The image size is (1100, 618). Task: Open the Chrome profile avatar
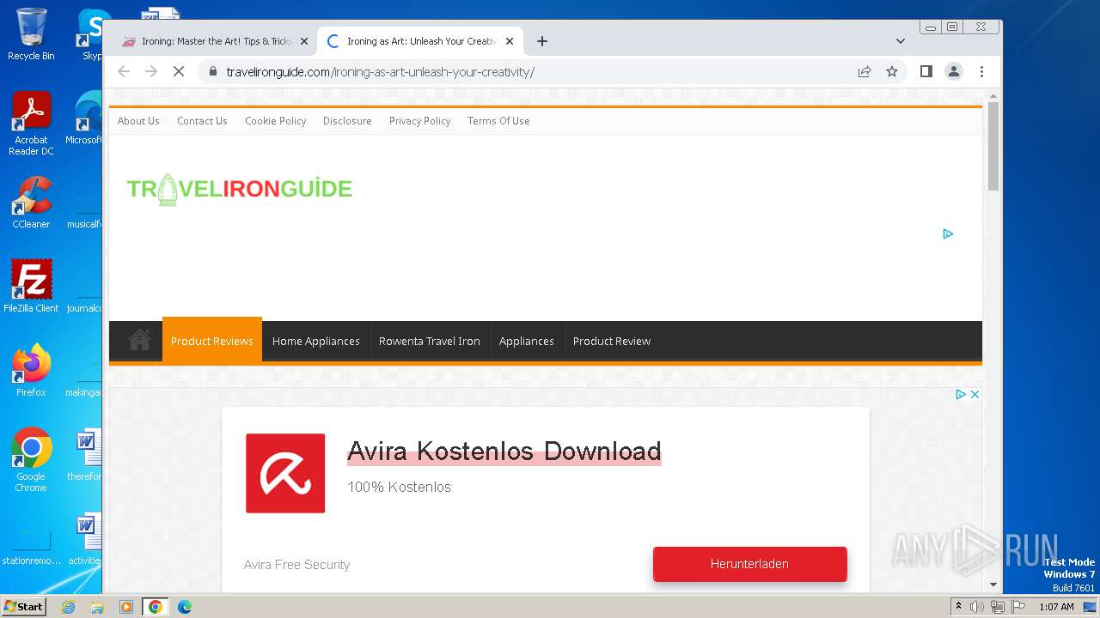(x=954, y=72)
